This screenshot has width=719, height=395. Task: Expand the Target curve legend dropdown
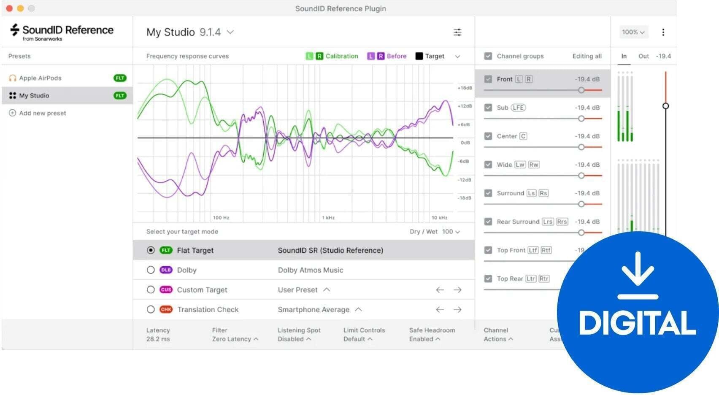point(457,57)
